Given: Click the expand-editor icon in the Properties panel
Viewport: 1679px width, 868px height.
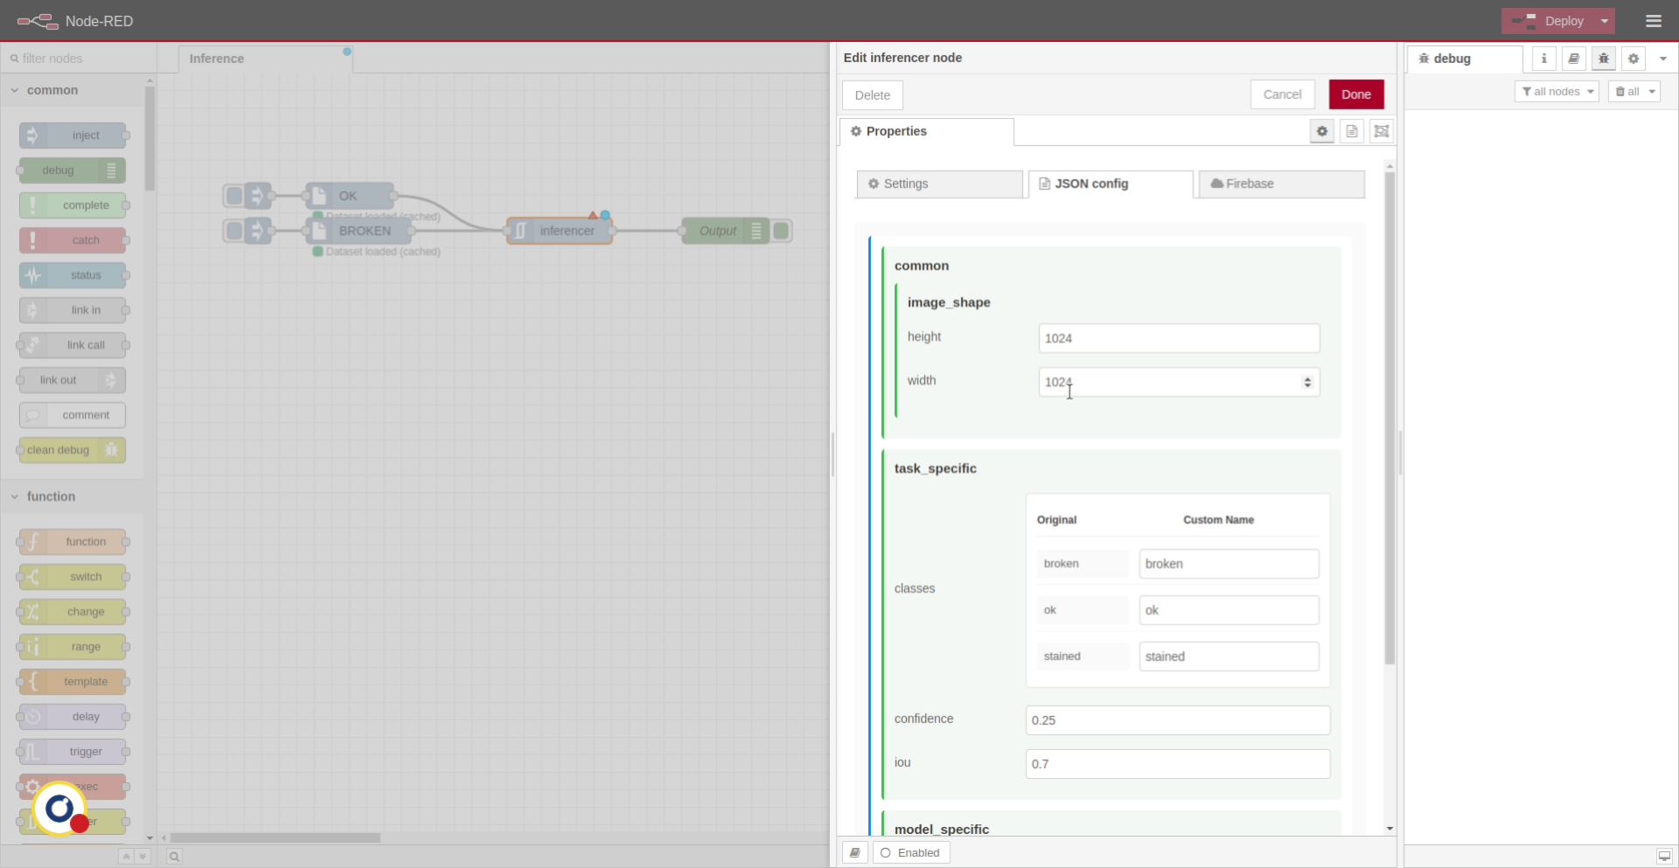Looking at the screenshot, I should coord(1382,131).
